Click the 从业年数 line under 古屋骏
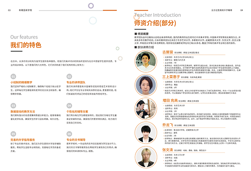Viewport: 251px width, 171px height. [171, 63]
